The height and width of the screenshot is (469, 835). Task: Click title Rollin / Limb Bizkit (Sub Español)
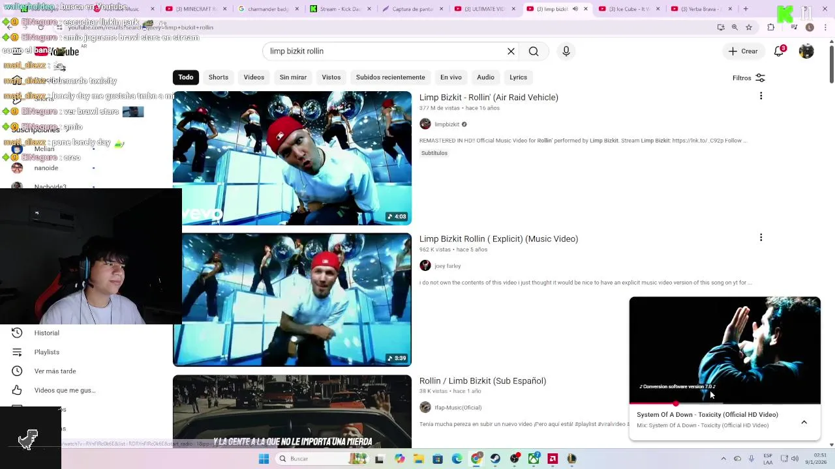pos(483,381)
